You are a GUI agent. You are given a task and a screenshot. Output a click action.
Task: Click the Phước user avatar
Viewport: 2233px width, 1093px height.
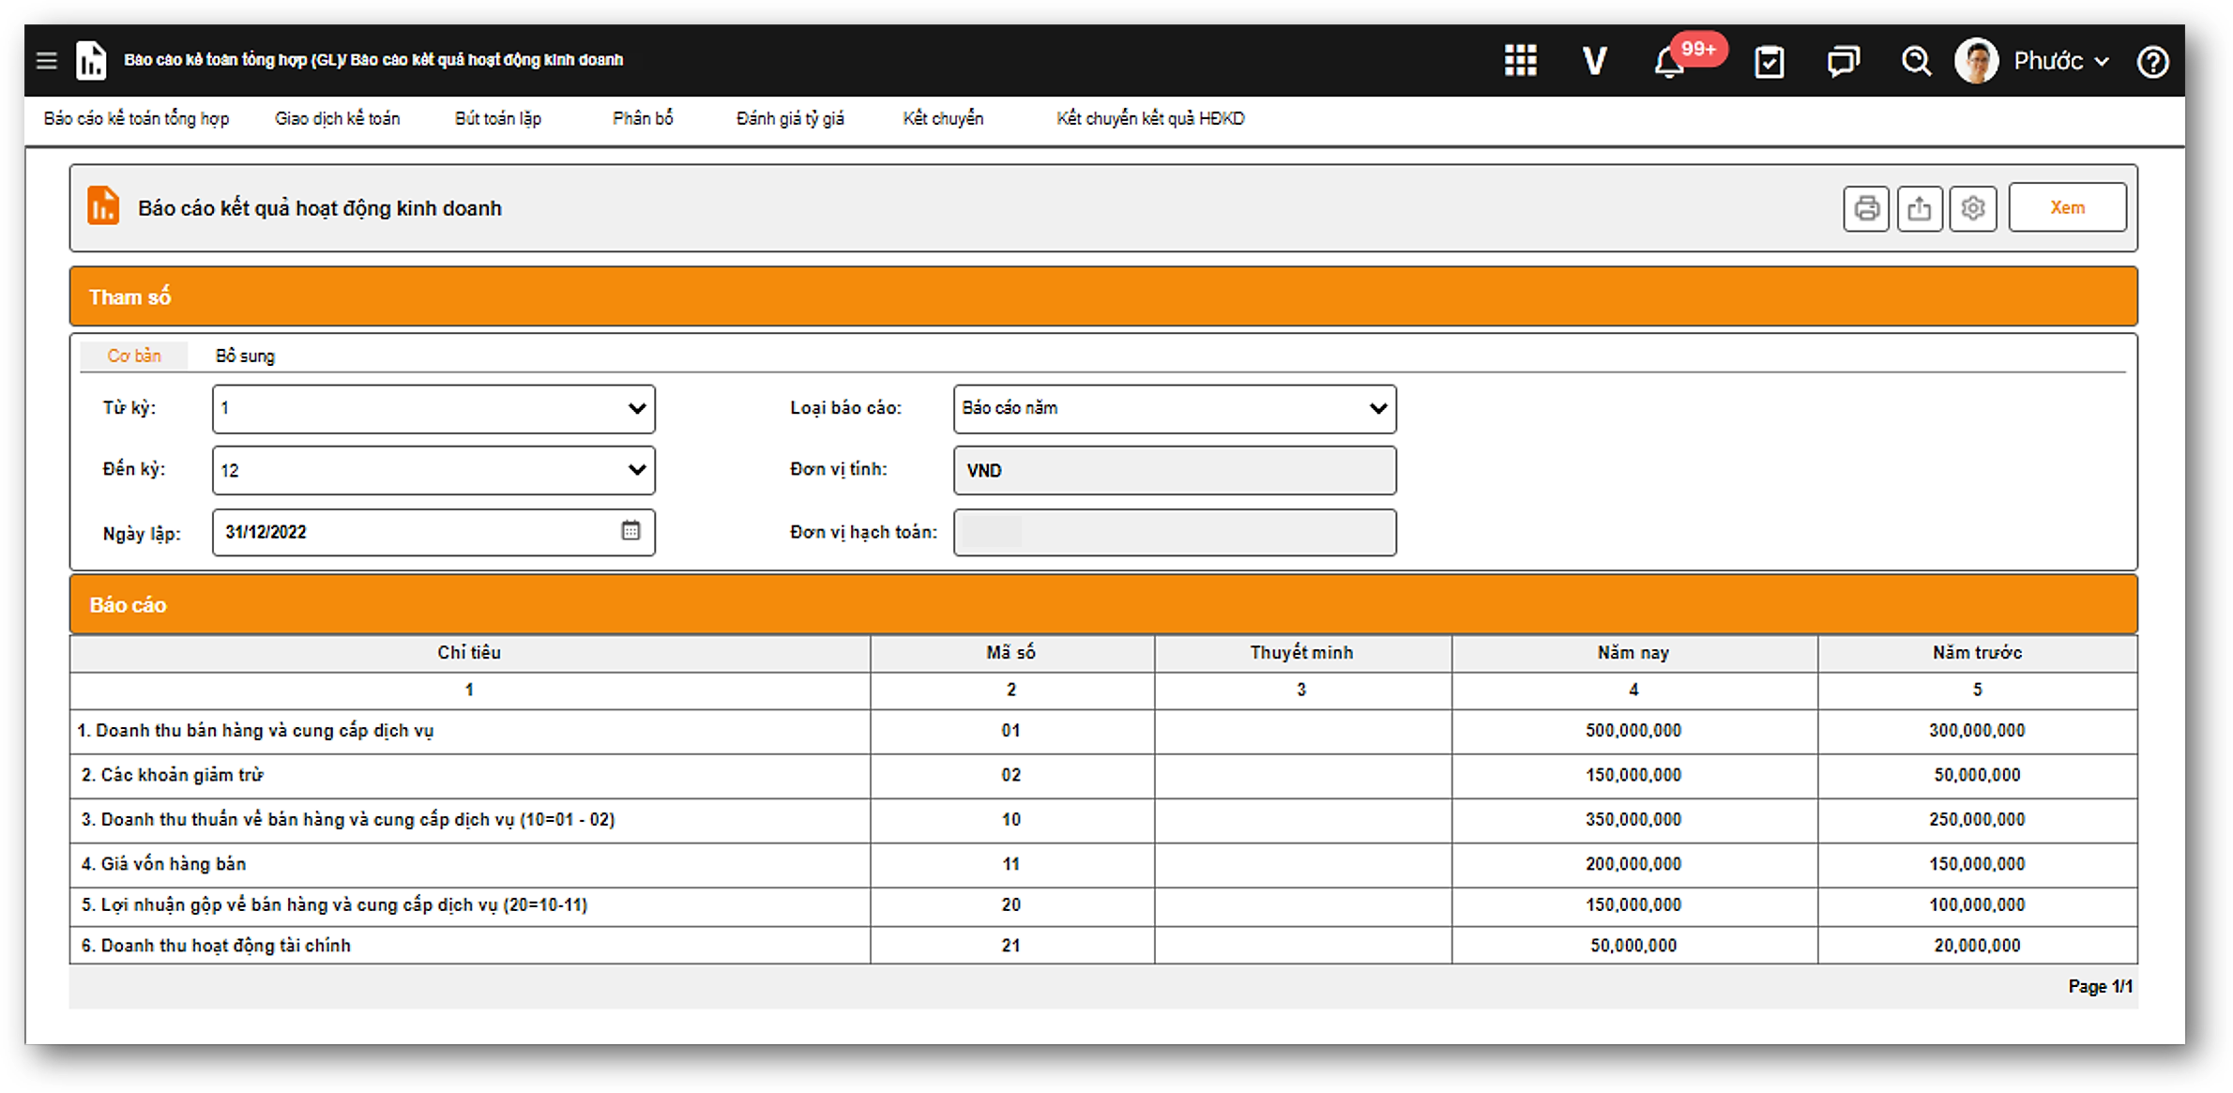[1976, 61]
